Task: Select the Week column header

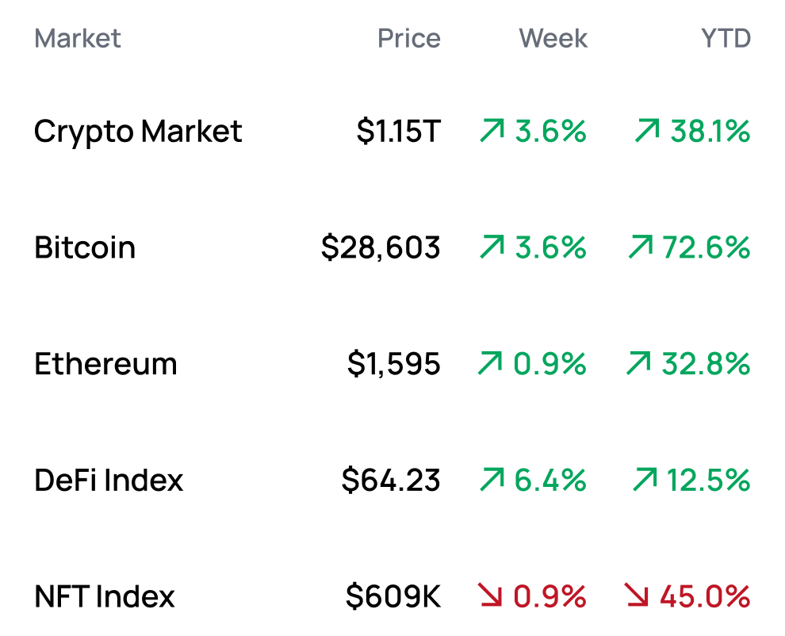Action: tap(553, 38)
